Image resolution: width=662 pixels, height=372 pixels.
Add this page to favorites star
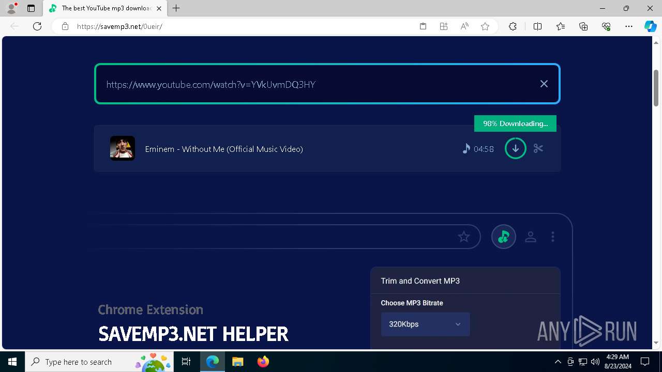485,26
